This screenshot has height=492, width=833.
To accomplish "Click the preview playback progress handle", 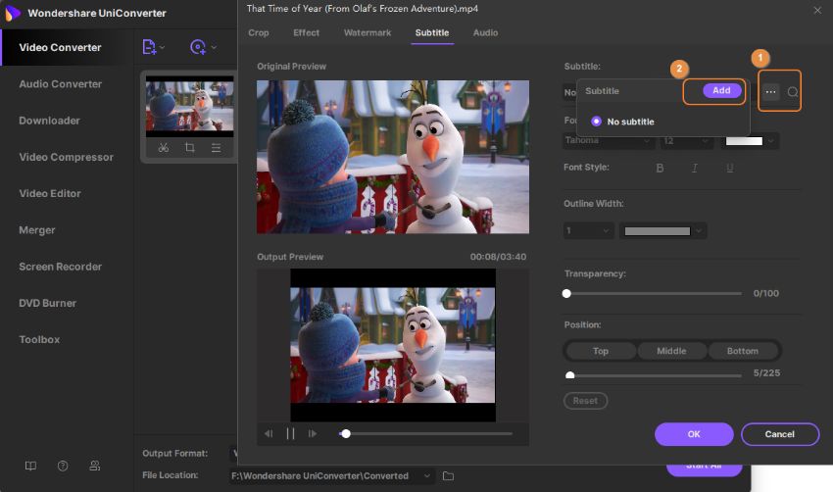I will click(x=346, y=433).
